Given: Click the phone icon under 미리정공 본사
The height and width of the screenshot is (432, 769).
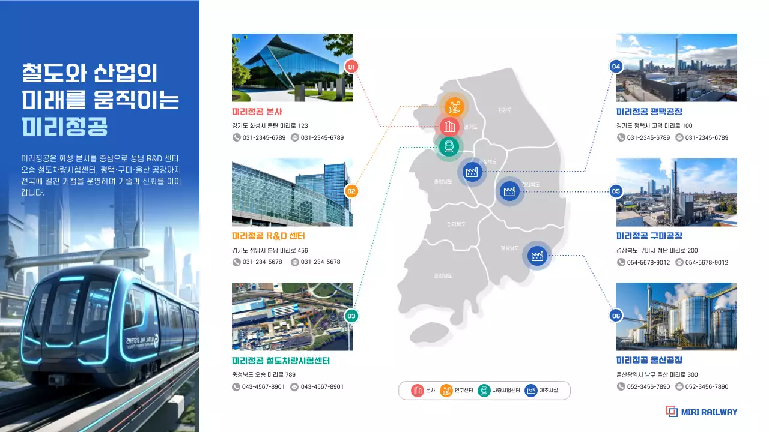Looking at the screenshot, I should point(236,137).
